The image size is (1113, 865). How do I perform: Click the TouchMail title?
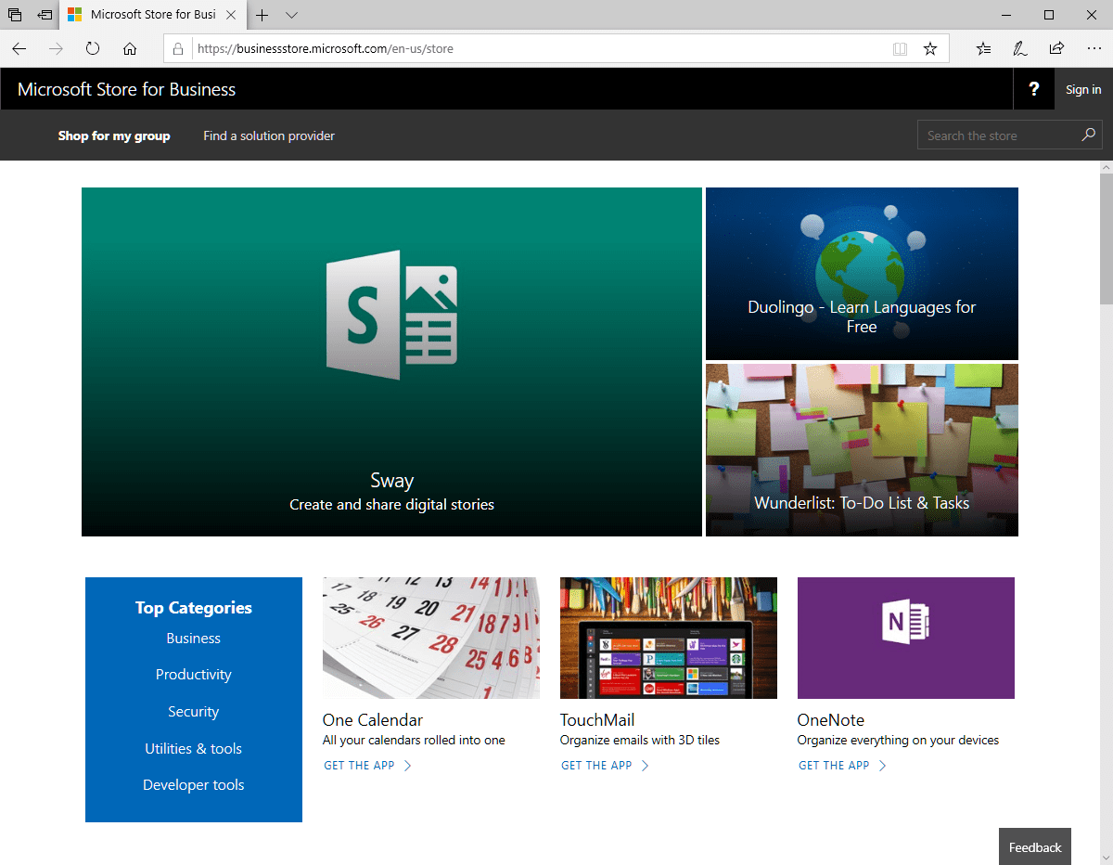coord(597,720)
